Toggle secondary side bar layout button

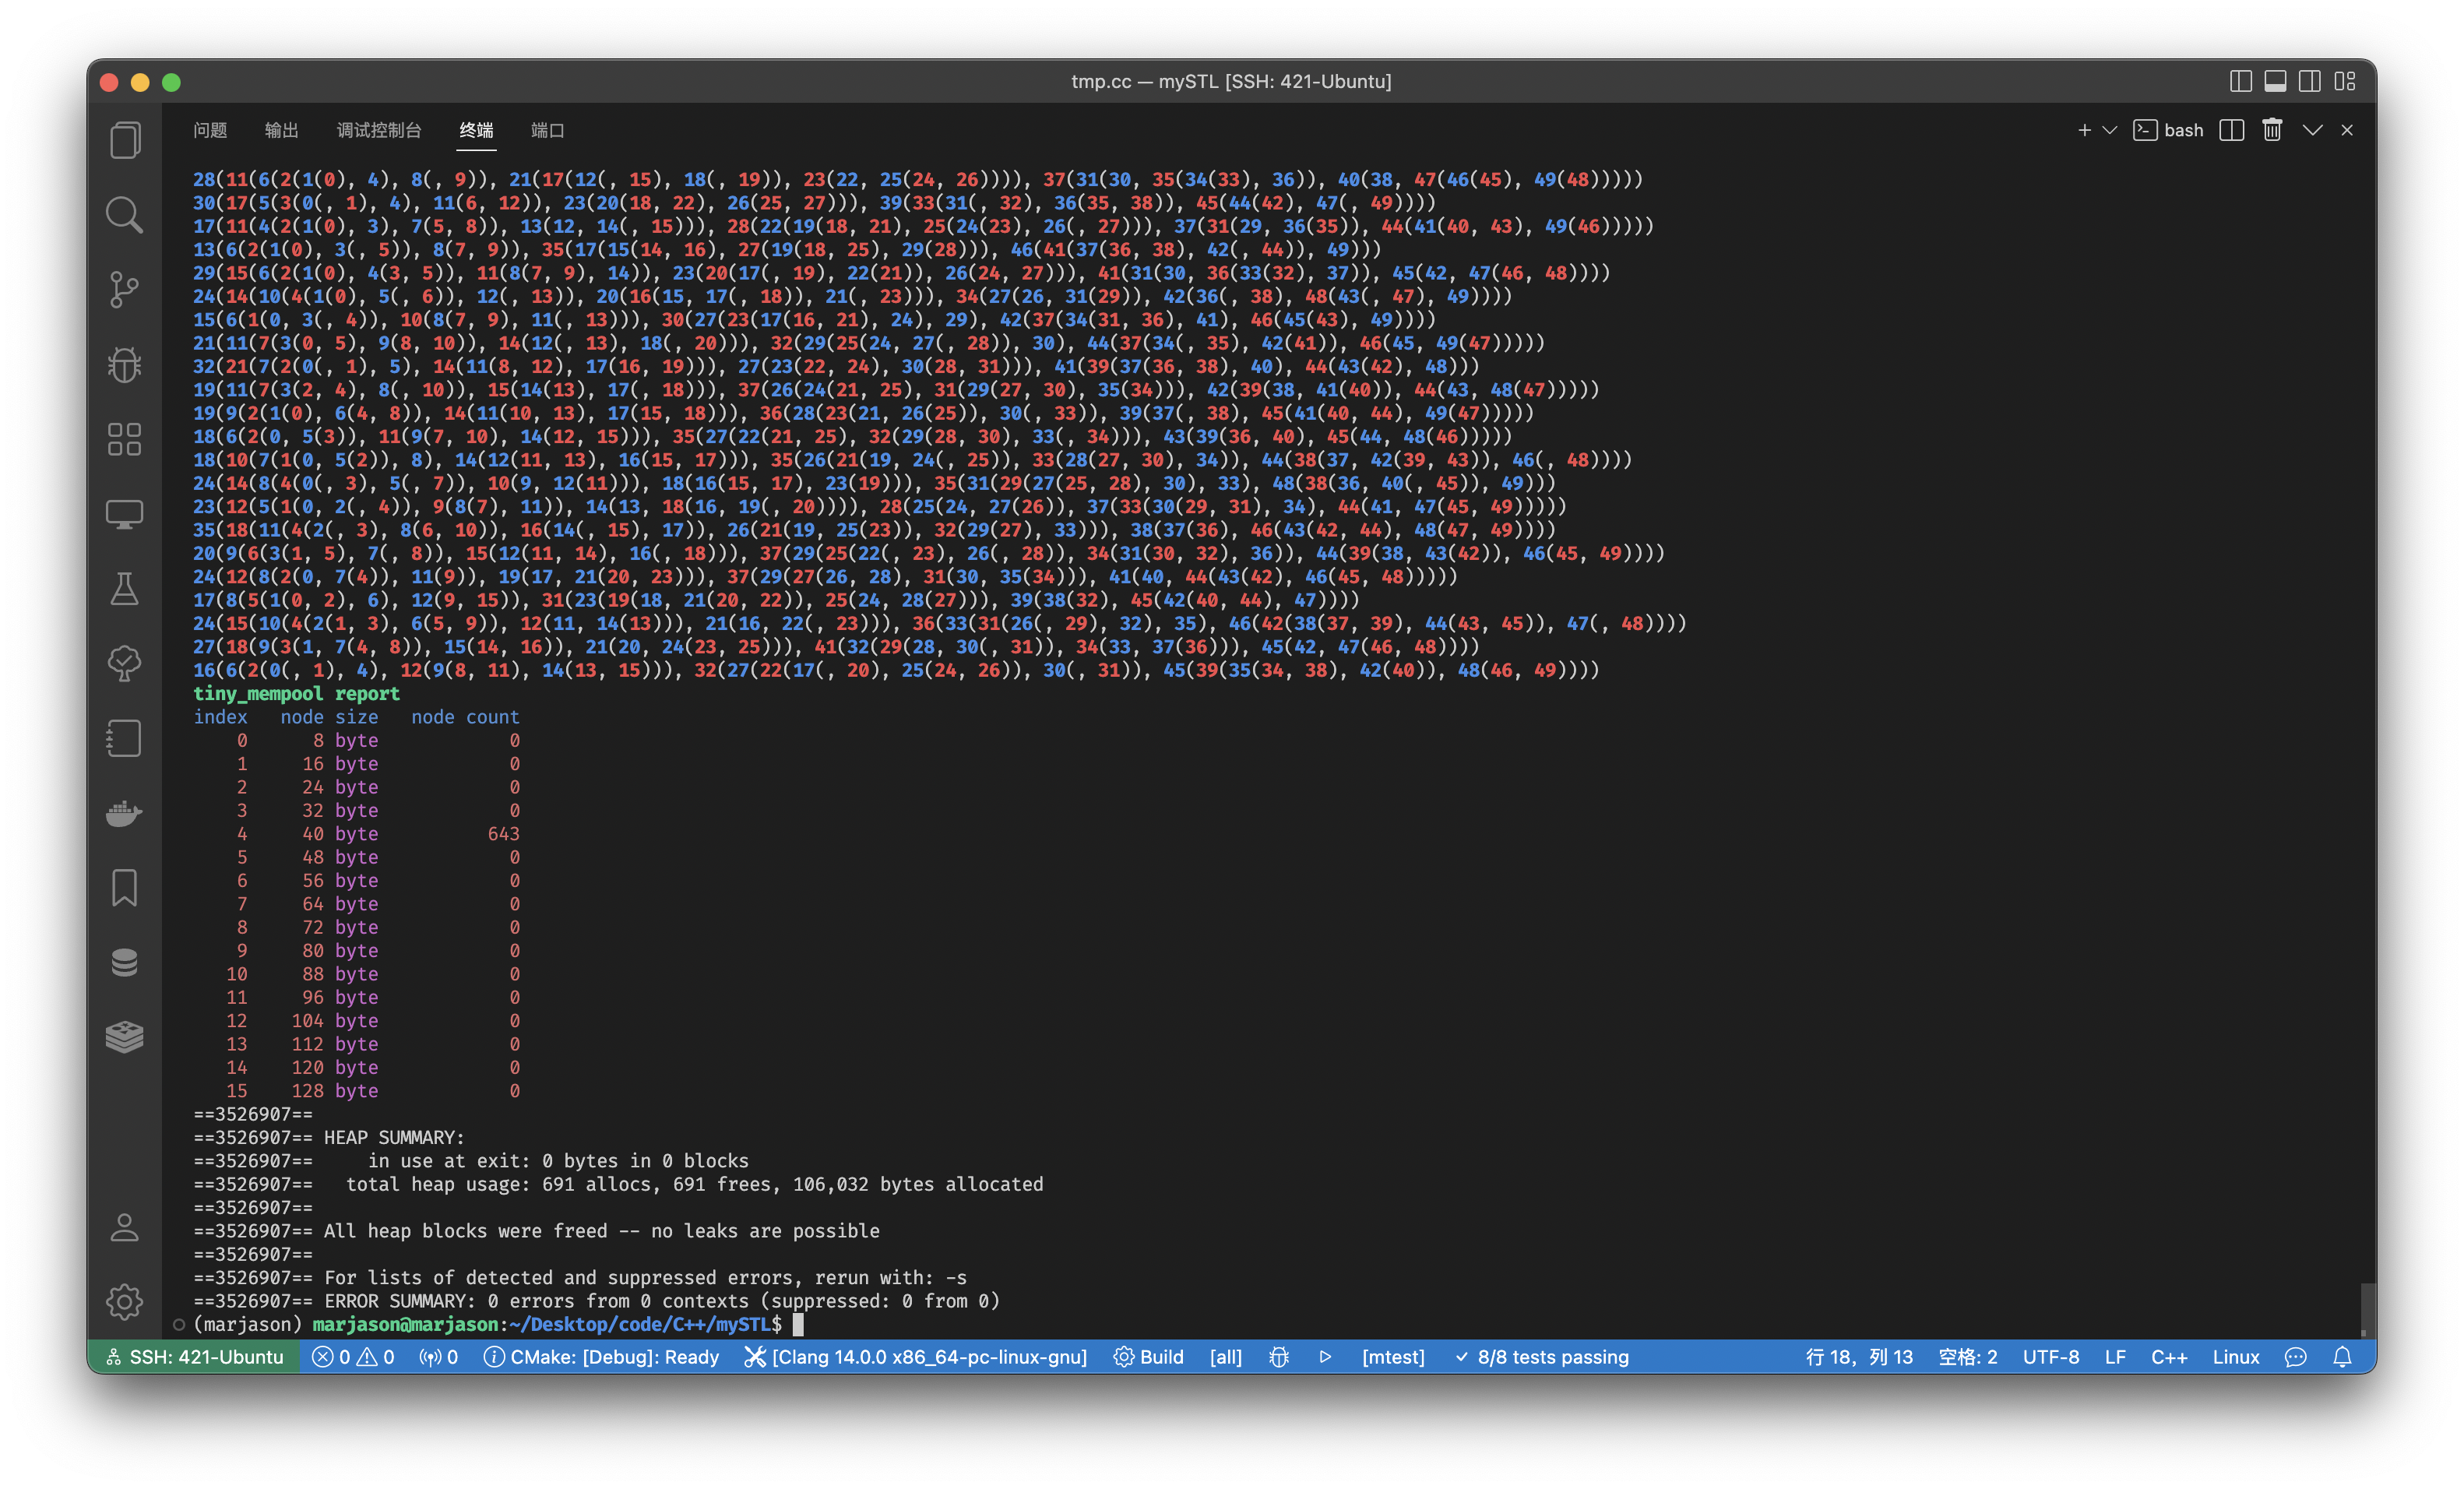(2310, 81)
